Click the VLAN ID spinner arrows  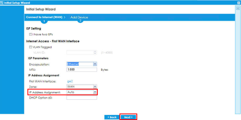tap(95, 52)
